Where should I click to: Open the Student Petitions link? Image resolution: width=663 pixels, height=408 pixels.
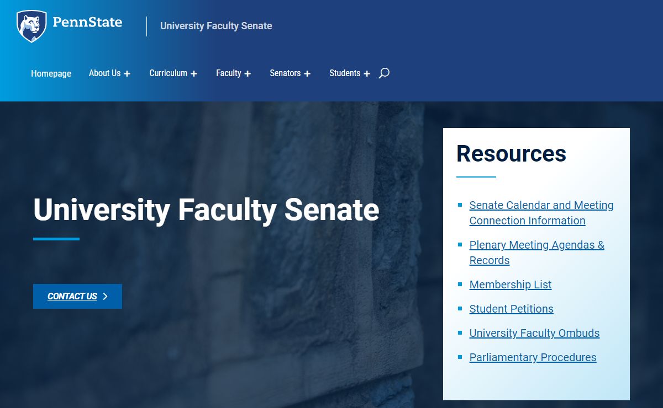(x=512, y=309)
